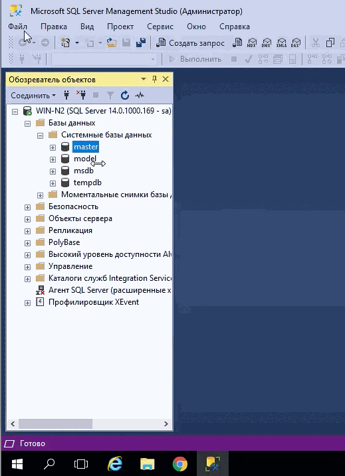Expand the Репликация folder
The height and width of the screenshot is (476, 345).
click(x=28, y=231)
